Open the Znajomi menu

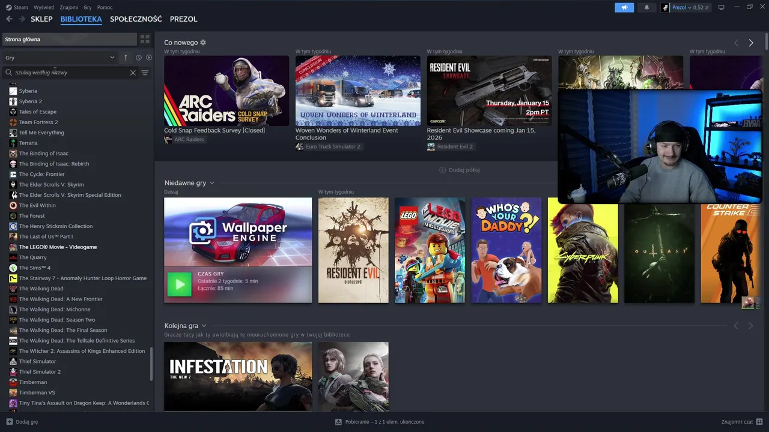click(x=69, y=7)
